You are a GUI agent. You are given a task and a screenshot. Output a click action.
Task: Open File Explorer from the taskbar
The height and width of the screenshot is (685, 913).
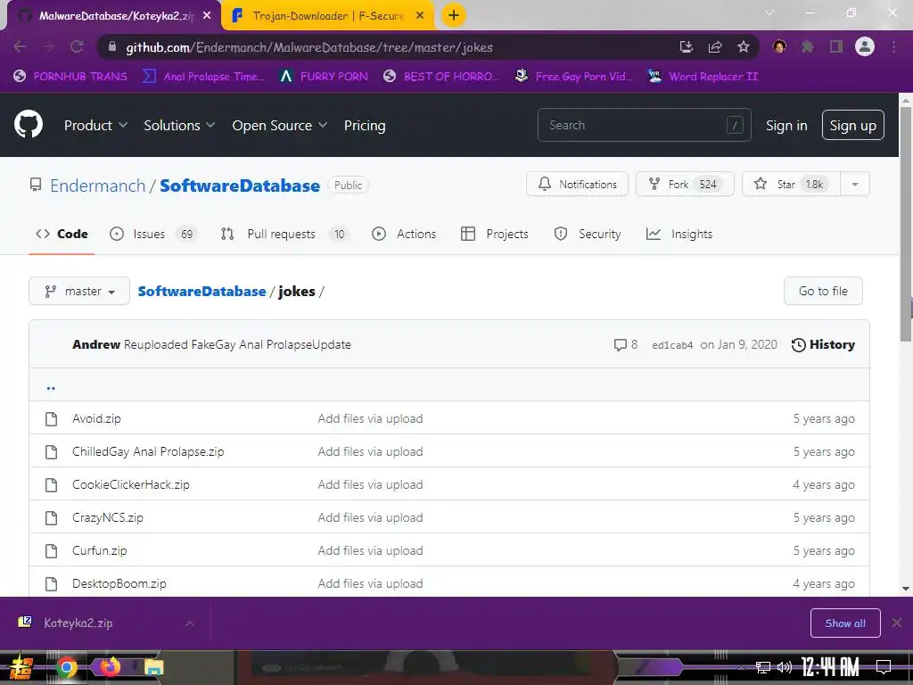[154, 667]
